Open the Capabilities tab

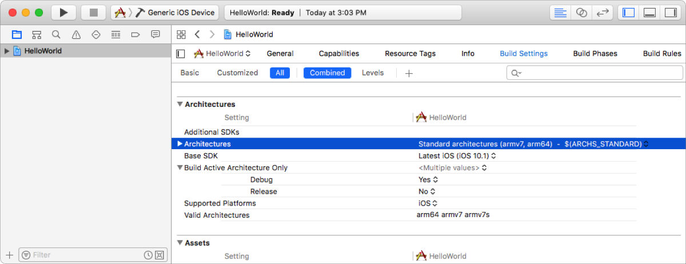(338, 54)
